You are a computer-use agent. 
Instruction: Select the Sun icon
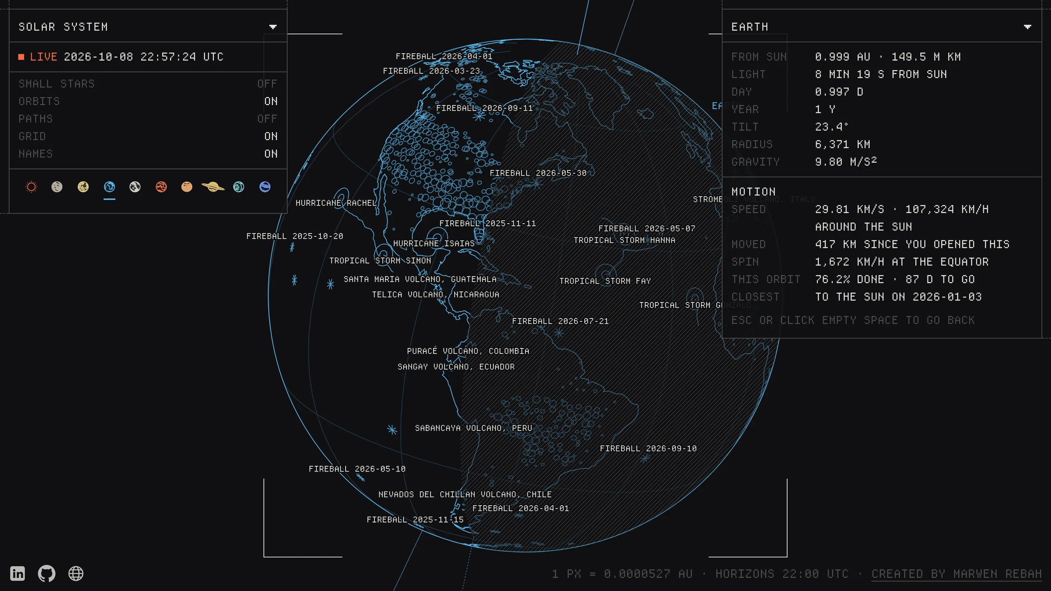coord(31,187)
